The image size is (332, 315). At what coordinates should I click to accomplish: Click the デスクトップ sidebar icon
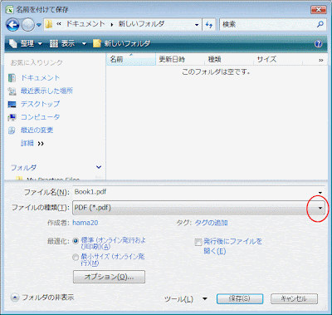(12, 105)
